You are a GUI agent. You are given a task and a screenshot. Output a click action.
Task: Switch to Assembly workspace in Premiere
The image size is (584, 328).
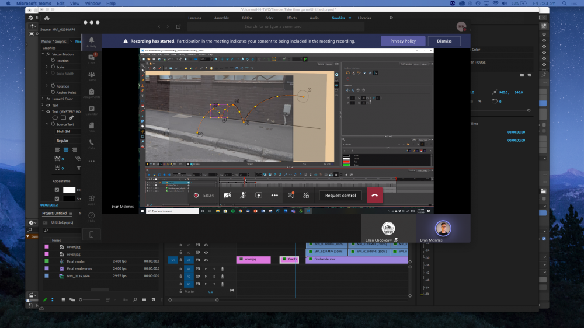tap(221, 18)
